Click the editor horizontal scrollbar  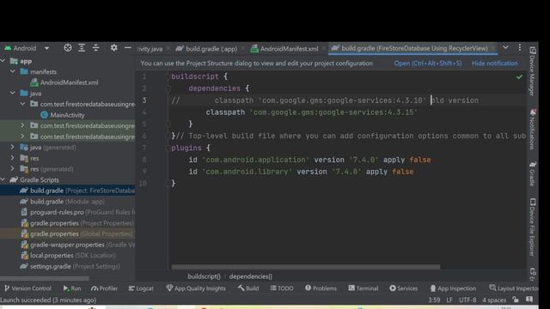(306, 267)
